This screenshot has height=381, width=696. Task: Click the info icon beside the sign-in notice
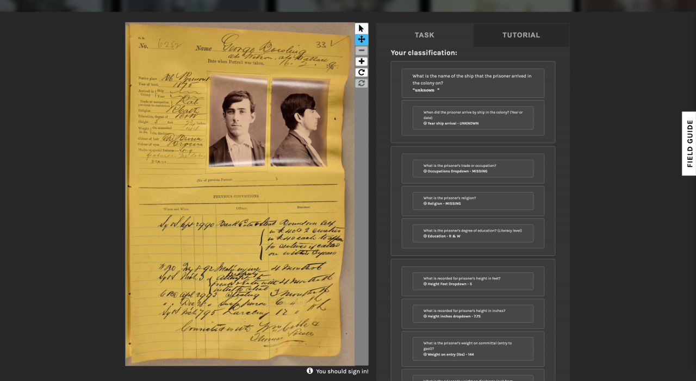pyautogui.click(x=310, y=371)
